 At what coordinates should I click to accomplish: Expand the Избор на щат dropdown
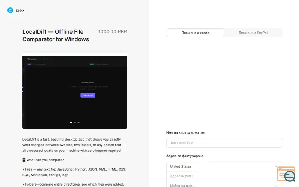(224, 185)
